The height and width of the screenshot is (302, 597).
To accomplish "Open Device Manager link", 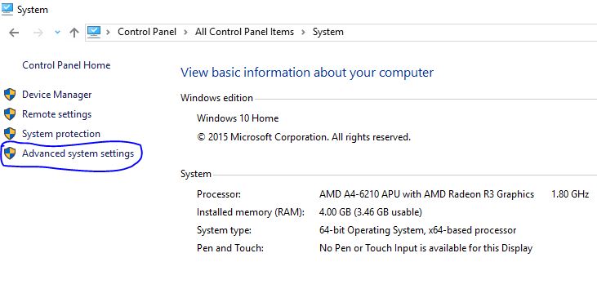I will click(56, 95).
